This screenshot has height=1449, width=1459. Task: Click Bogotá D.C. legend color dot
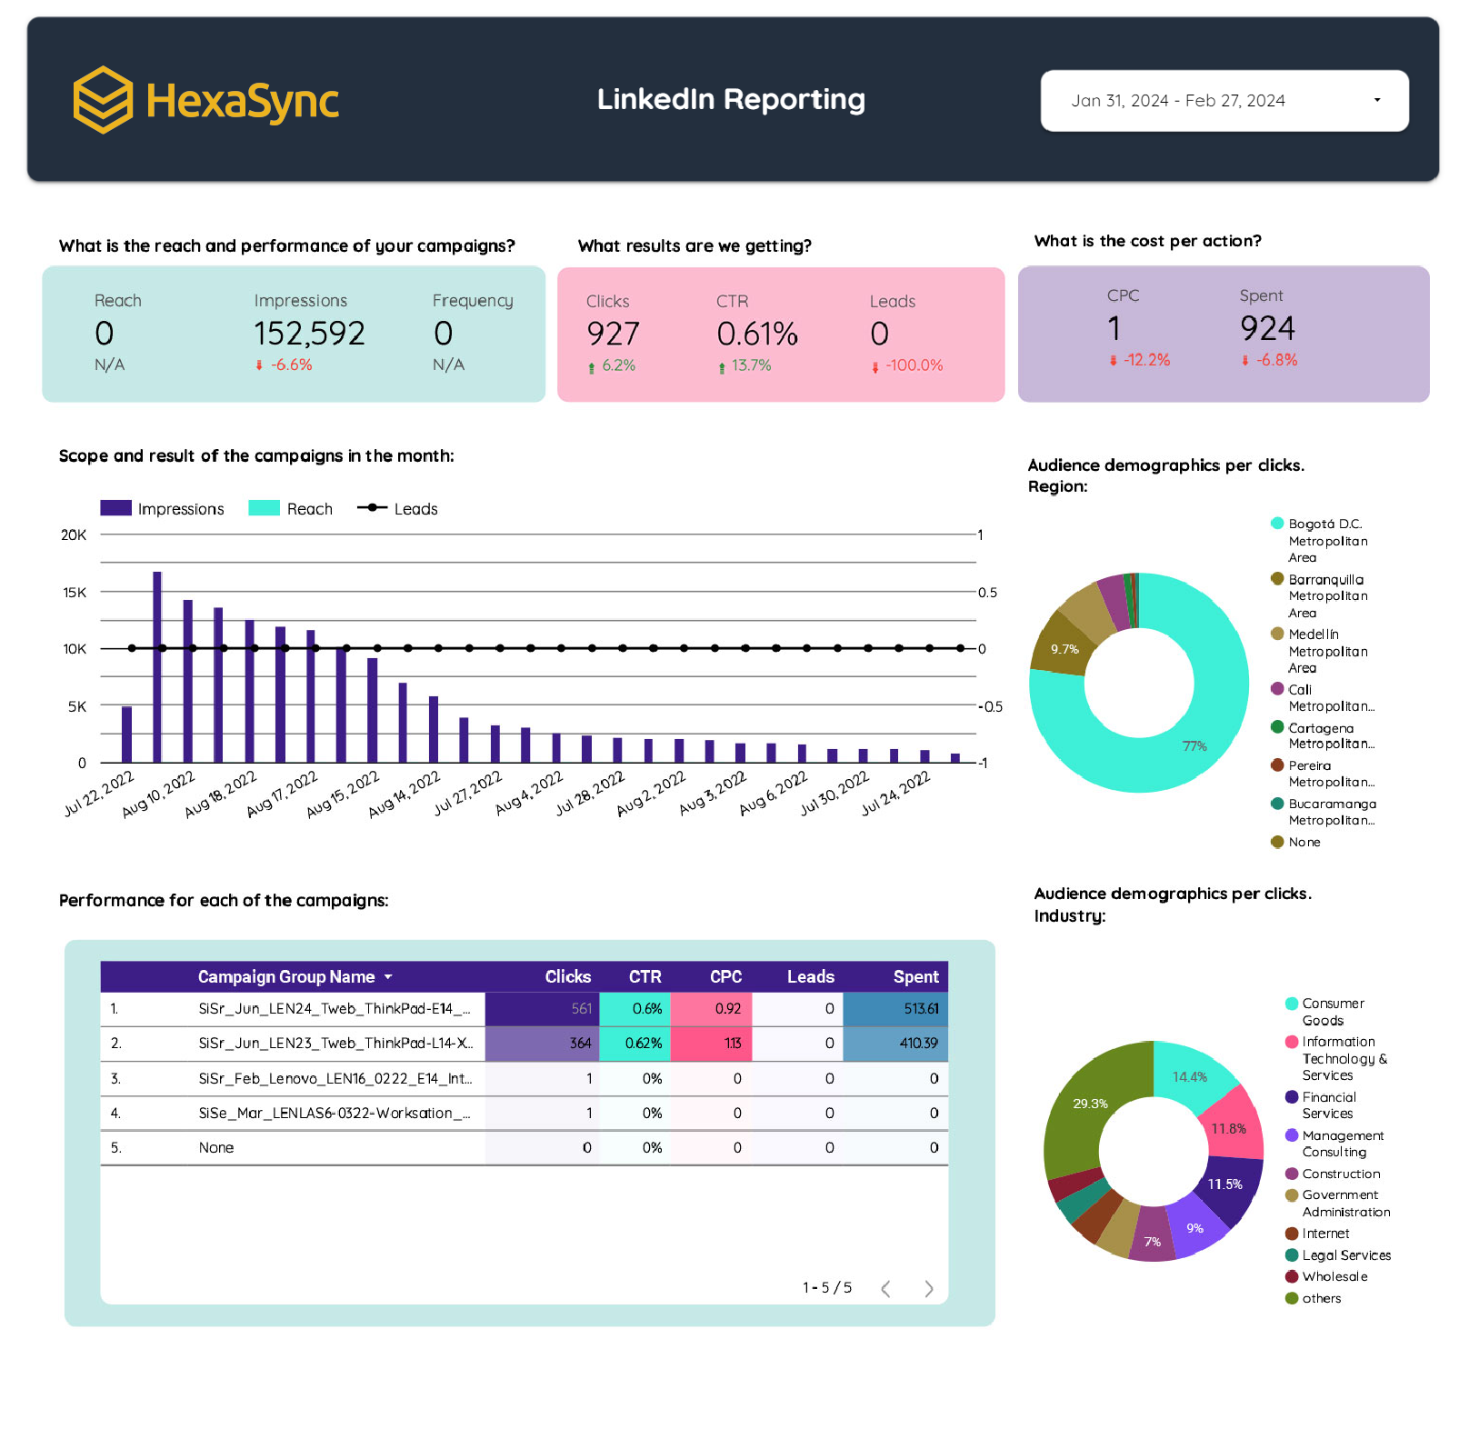[1277, 524]
